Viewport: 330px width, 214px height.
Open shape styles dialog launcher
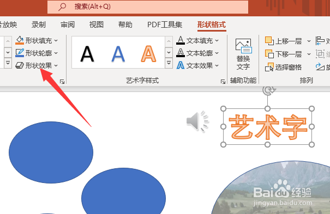coord(62,82)
